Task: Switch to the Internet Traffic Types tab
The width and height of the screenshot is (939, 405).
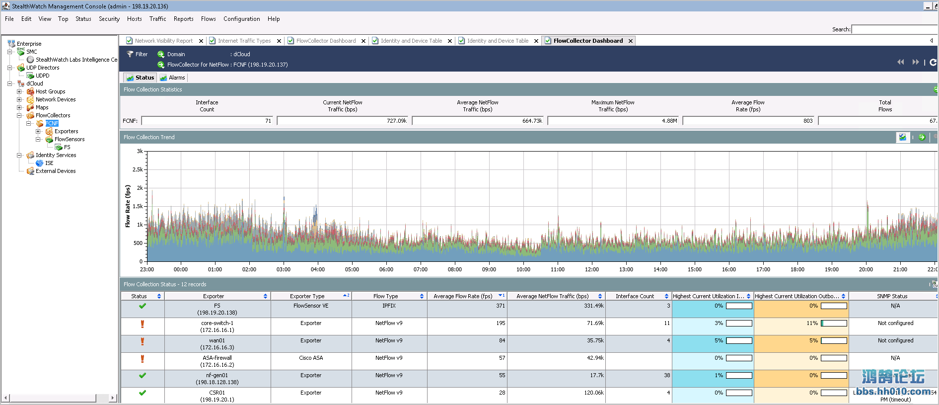Action: tap(244, 41)
